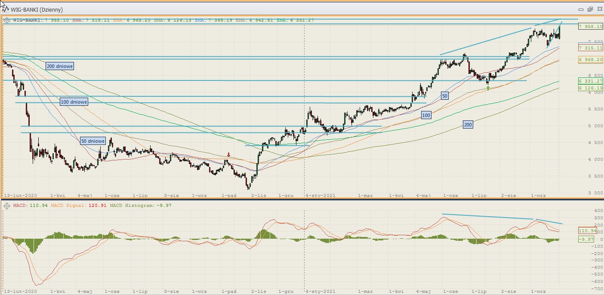Select the '50 dniowe' annotation label
The image size is (604, 295).
pyautogui.click(x=92, y=141)
